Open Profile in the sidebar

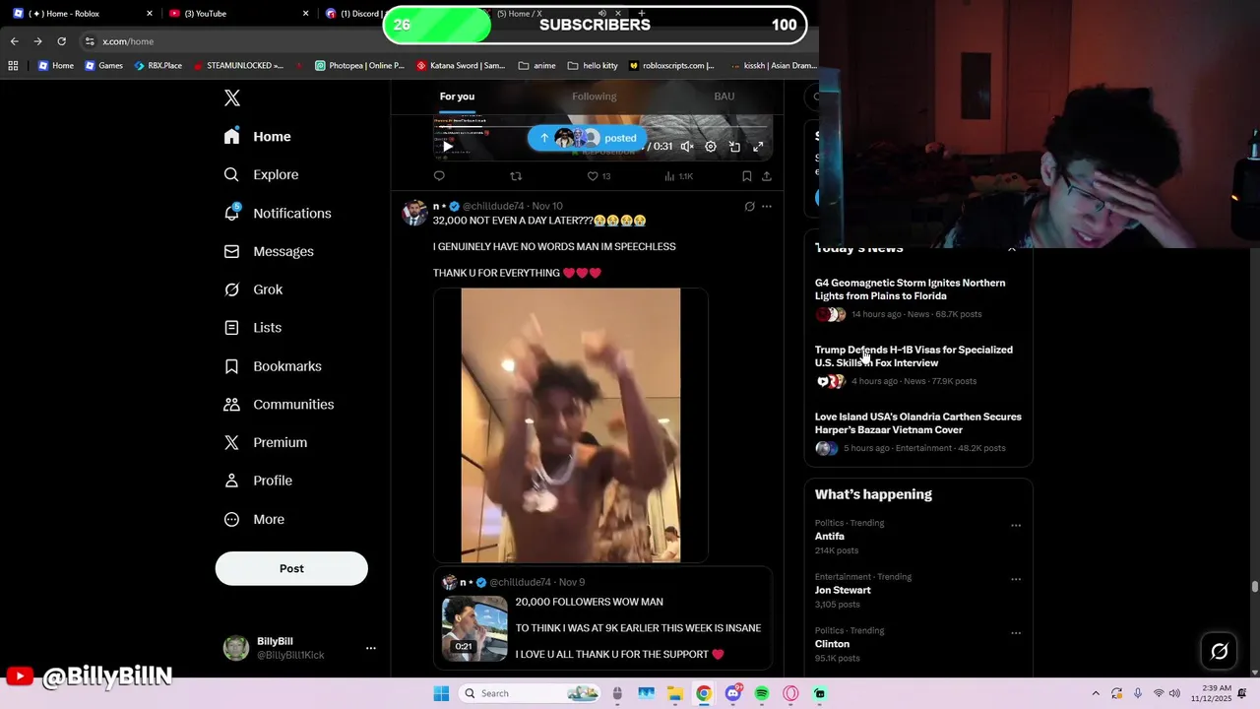258,481
